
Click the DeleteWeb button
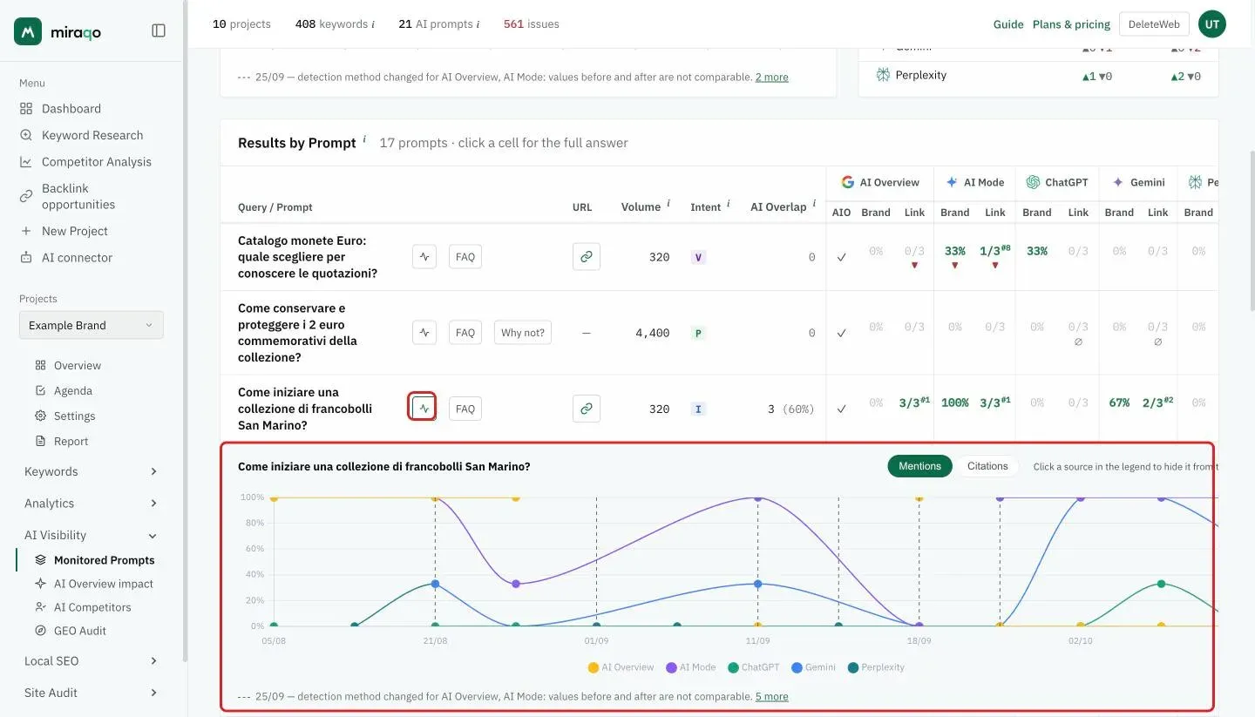[1154, 24]
